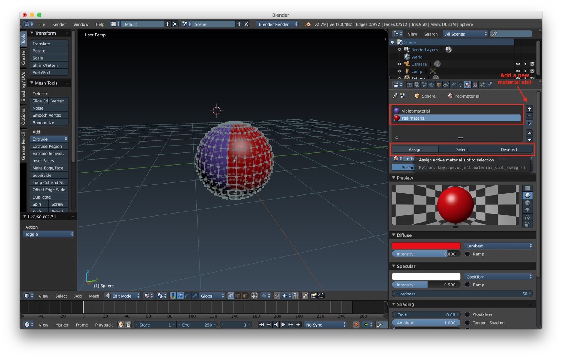The width and height of the screenshot is (561, 357).
Task: Toggle vertex select mode in 3D header
Action: click(231, 296)
